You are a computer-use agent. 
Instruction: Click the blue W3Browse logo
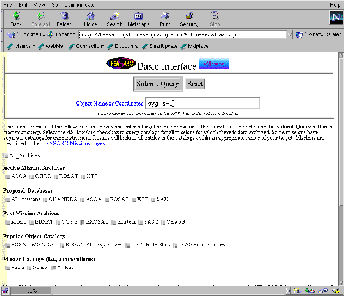coord(214,64)
